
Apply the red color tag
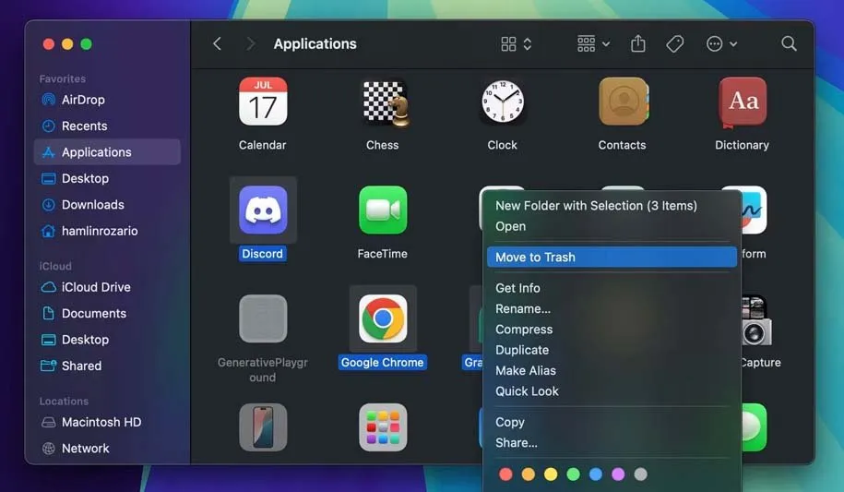(x=505, y=474)
